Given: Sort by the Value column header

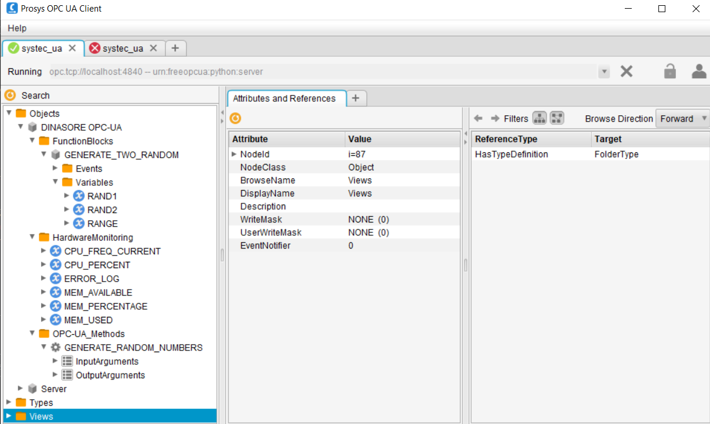Looking at the screenshot, I should point(402,139).
